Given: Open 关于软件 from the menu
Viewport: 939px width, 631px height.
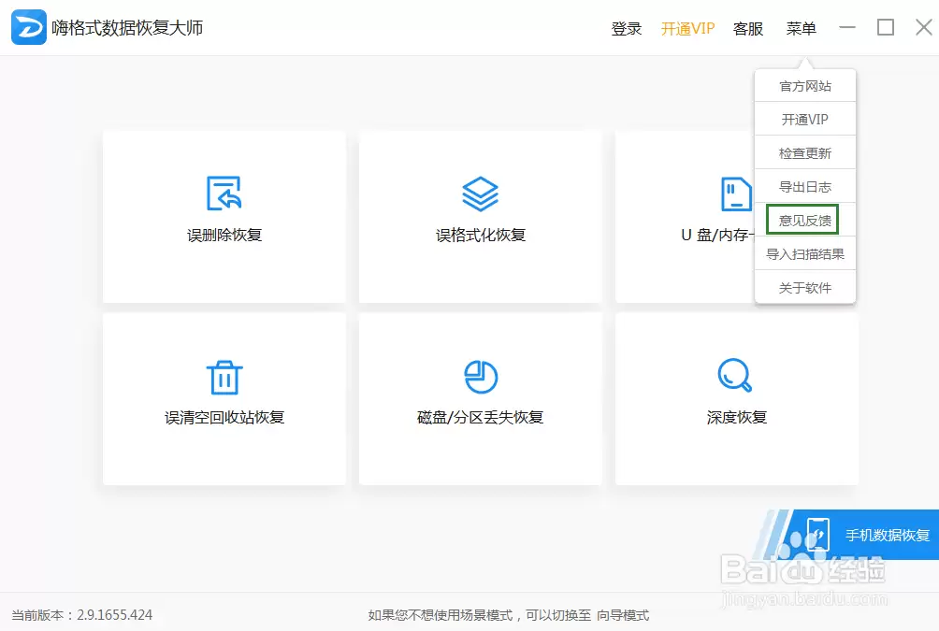Looking at the screenshot, I should 805,288.
